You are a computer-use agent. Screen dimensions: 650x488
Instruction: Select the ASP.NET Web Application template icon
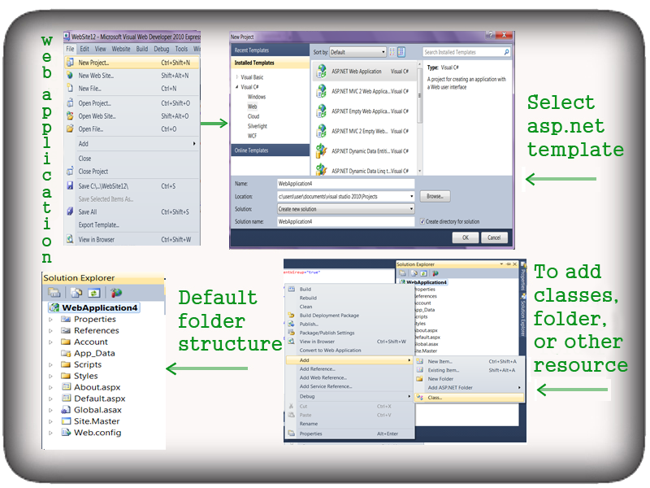coord(321,71)
